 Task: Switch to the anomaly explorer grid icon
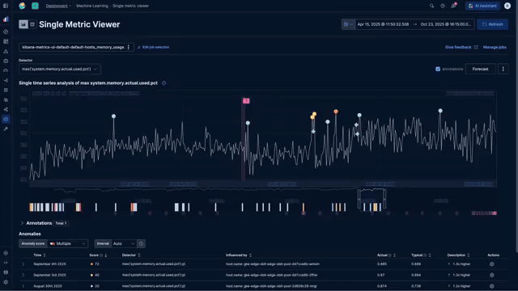[32, 24]
